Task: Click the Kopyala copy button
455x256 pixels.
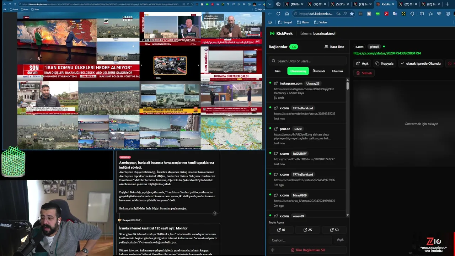Action: [x=384, y=64]
